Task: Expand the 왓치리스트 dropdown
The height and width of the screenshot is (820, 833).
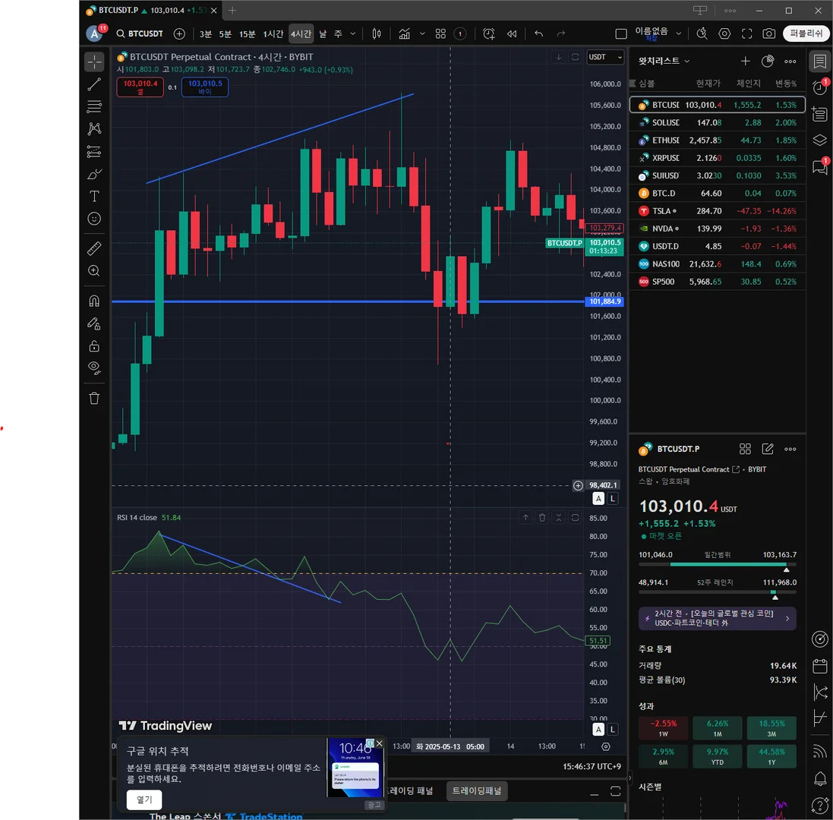Action: click(664, 61)
